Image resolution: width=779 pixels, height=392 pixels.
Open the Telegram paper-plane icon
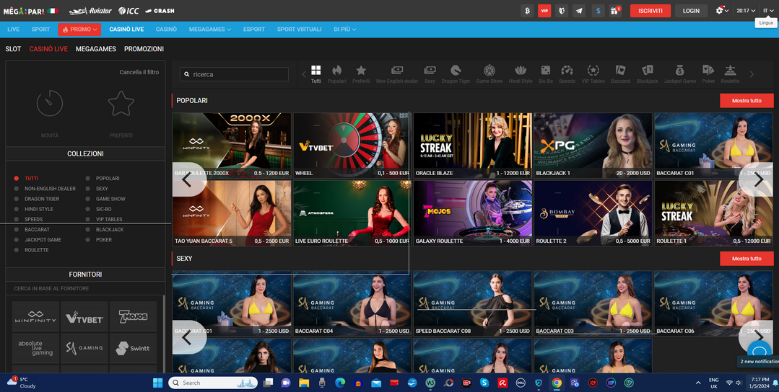tap(579, 10)
